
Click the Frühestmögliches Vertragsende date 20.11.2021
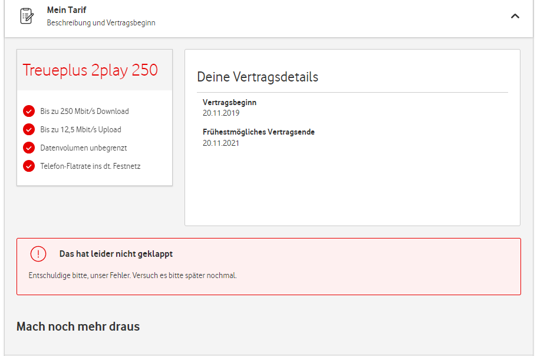click(221, 143)
